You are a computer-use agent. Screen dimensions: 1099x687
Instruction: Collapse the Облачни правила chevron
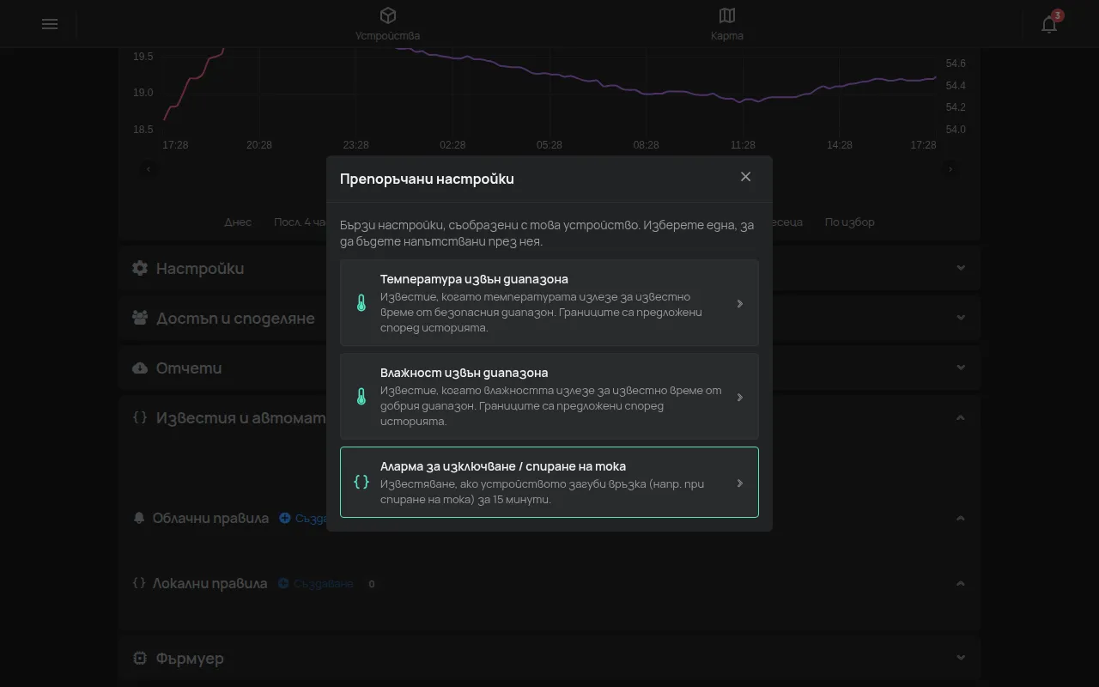(x=961, y=519)
